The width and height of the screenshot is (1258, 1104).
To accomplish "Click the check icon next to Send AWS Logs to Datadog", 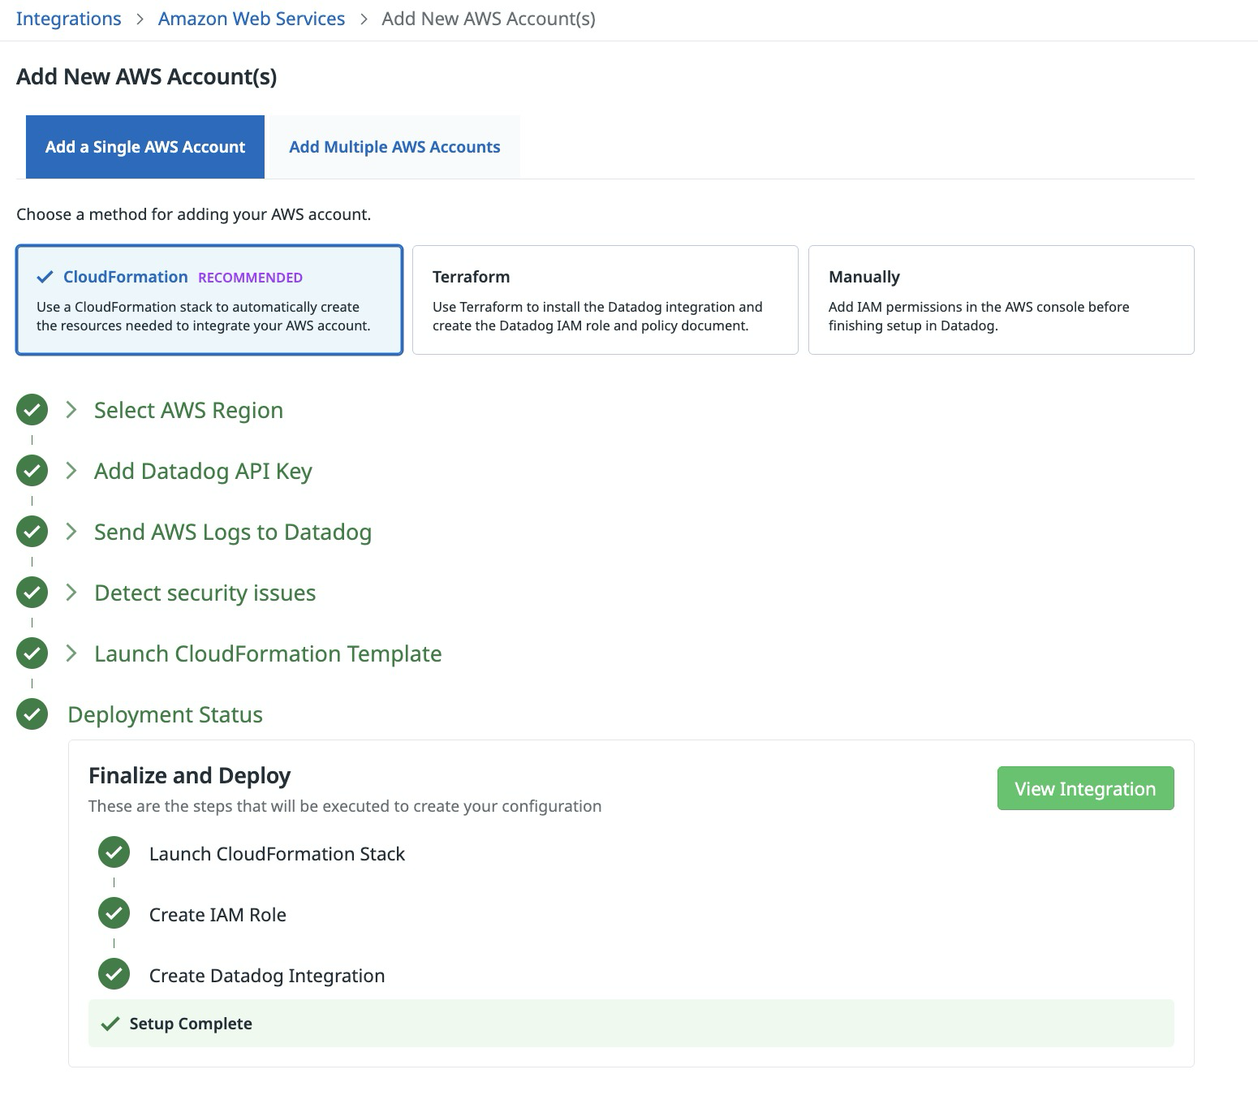I will (x=32, y=531).
